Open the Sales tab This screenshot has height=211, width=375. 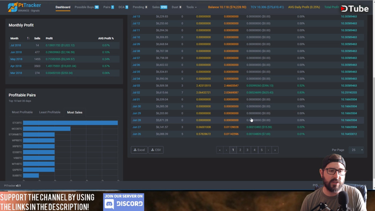[159, 7]
